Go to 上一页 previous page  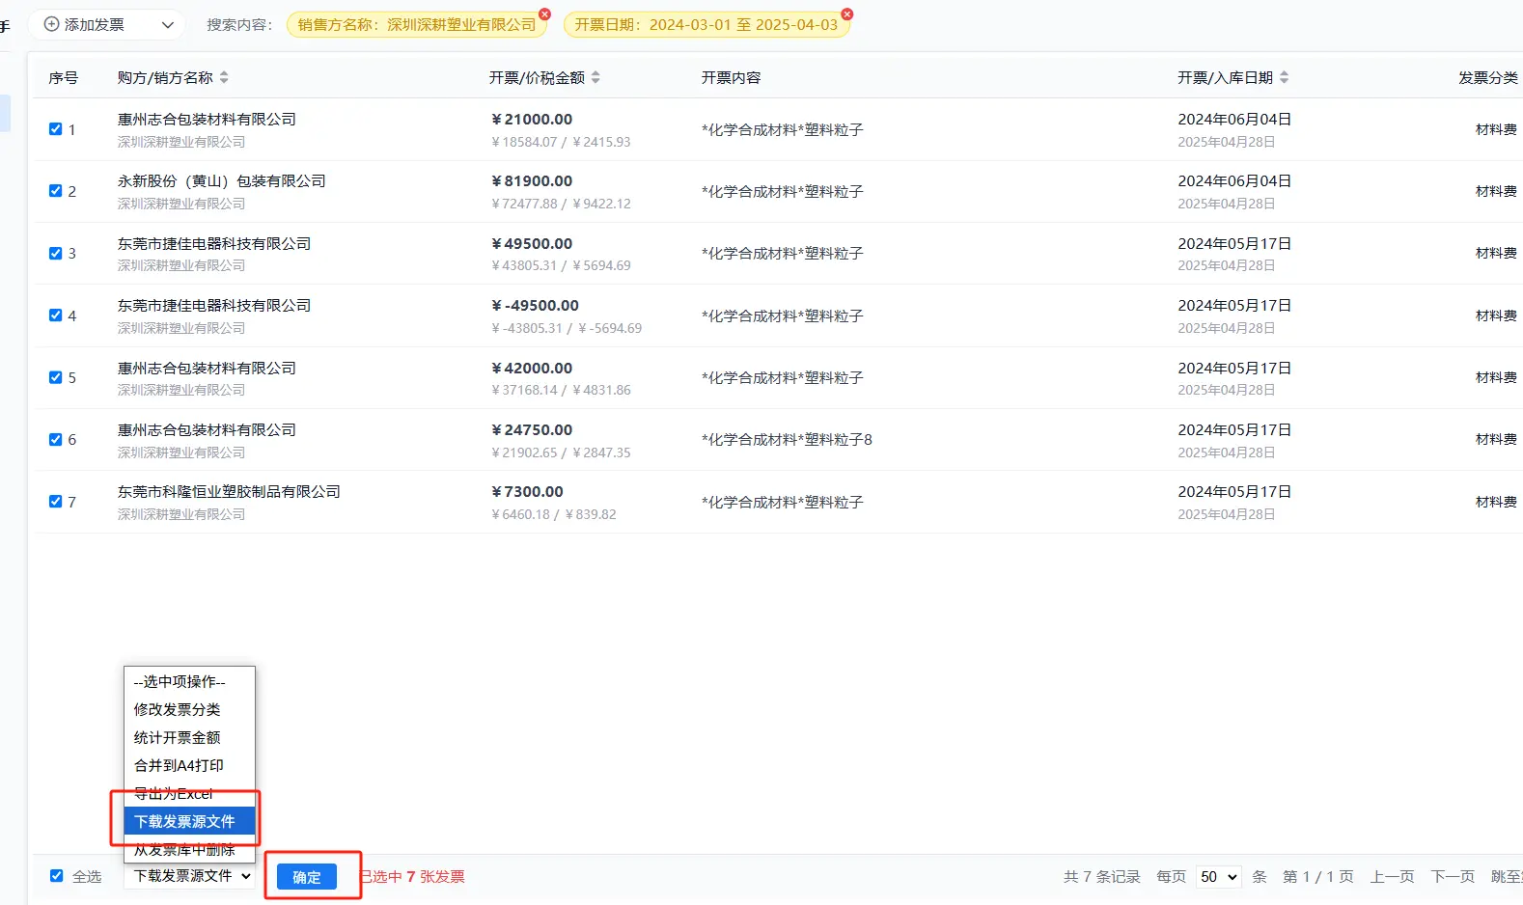[x=1392, y=876]
